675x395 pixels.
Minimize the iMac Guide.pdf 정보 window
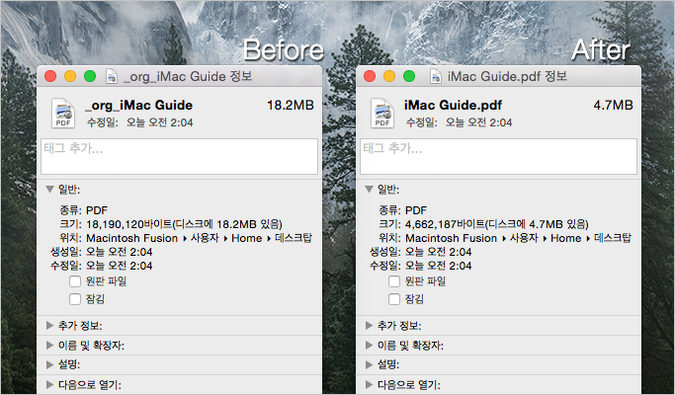pyautogui.click(x=389, y=77)
